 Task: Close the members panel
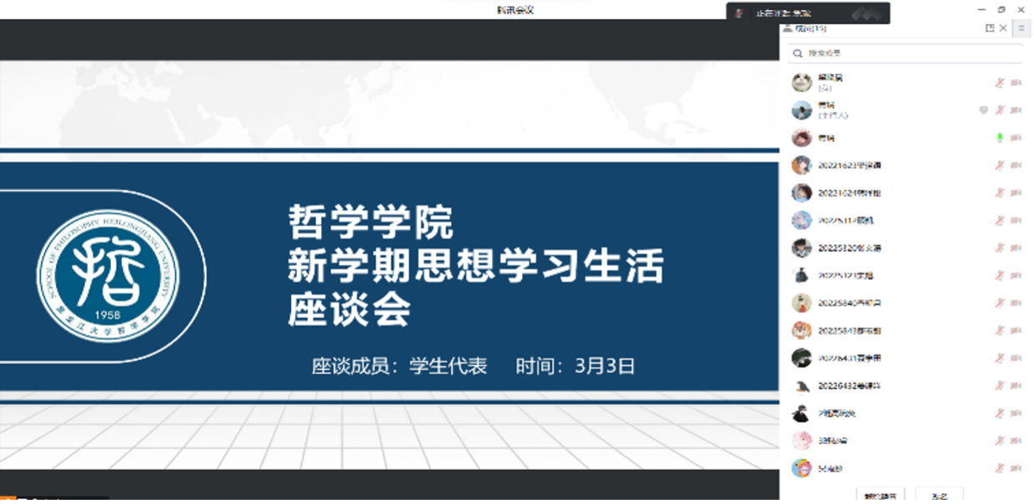[x=1003, y=28]
